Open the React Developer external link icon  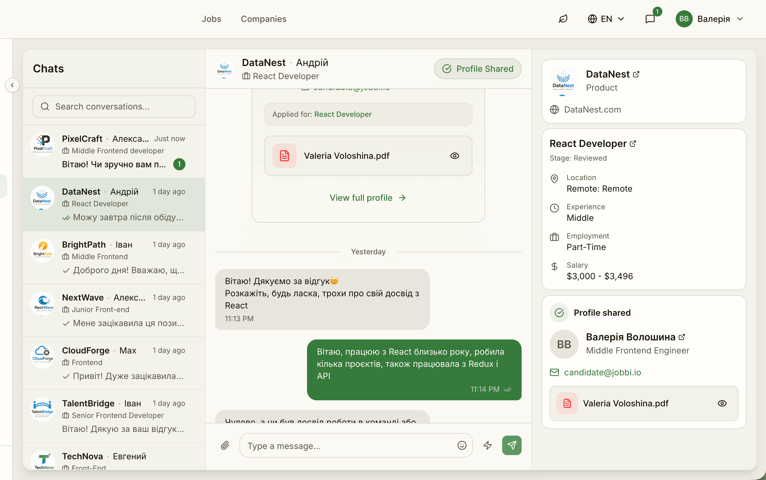click(633, 144)
